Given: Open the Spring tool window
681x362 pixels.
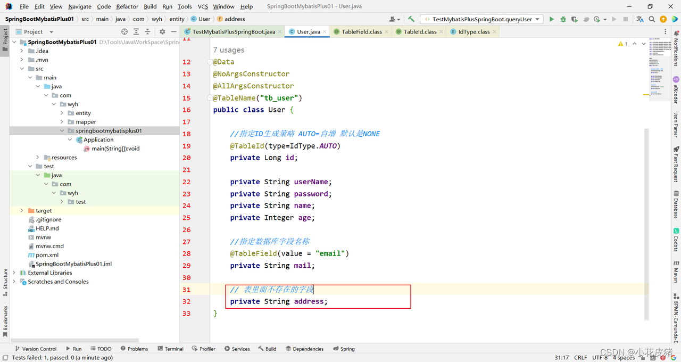Looking at the screenshot, I should (344, 349).
